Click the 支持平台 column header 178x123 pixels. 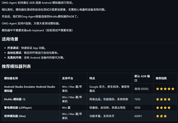(x=68, y=78)
